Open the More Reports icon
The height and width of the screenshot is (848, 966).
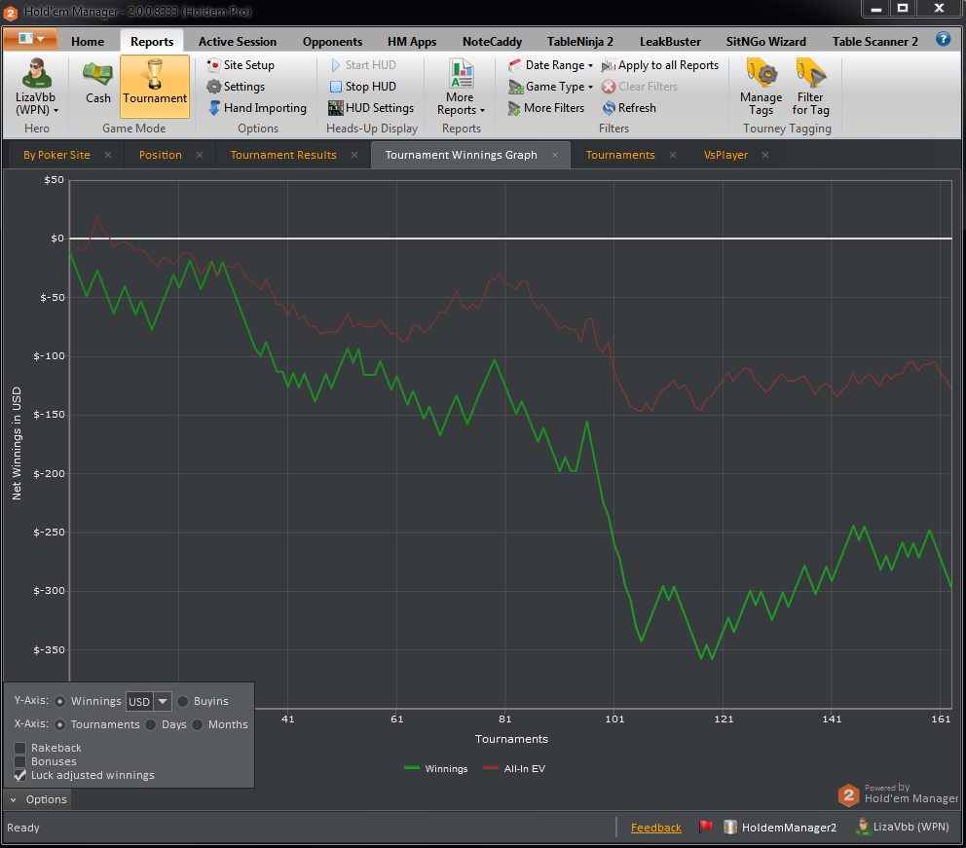[461, 74]
